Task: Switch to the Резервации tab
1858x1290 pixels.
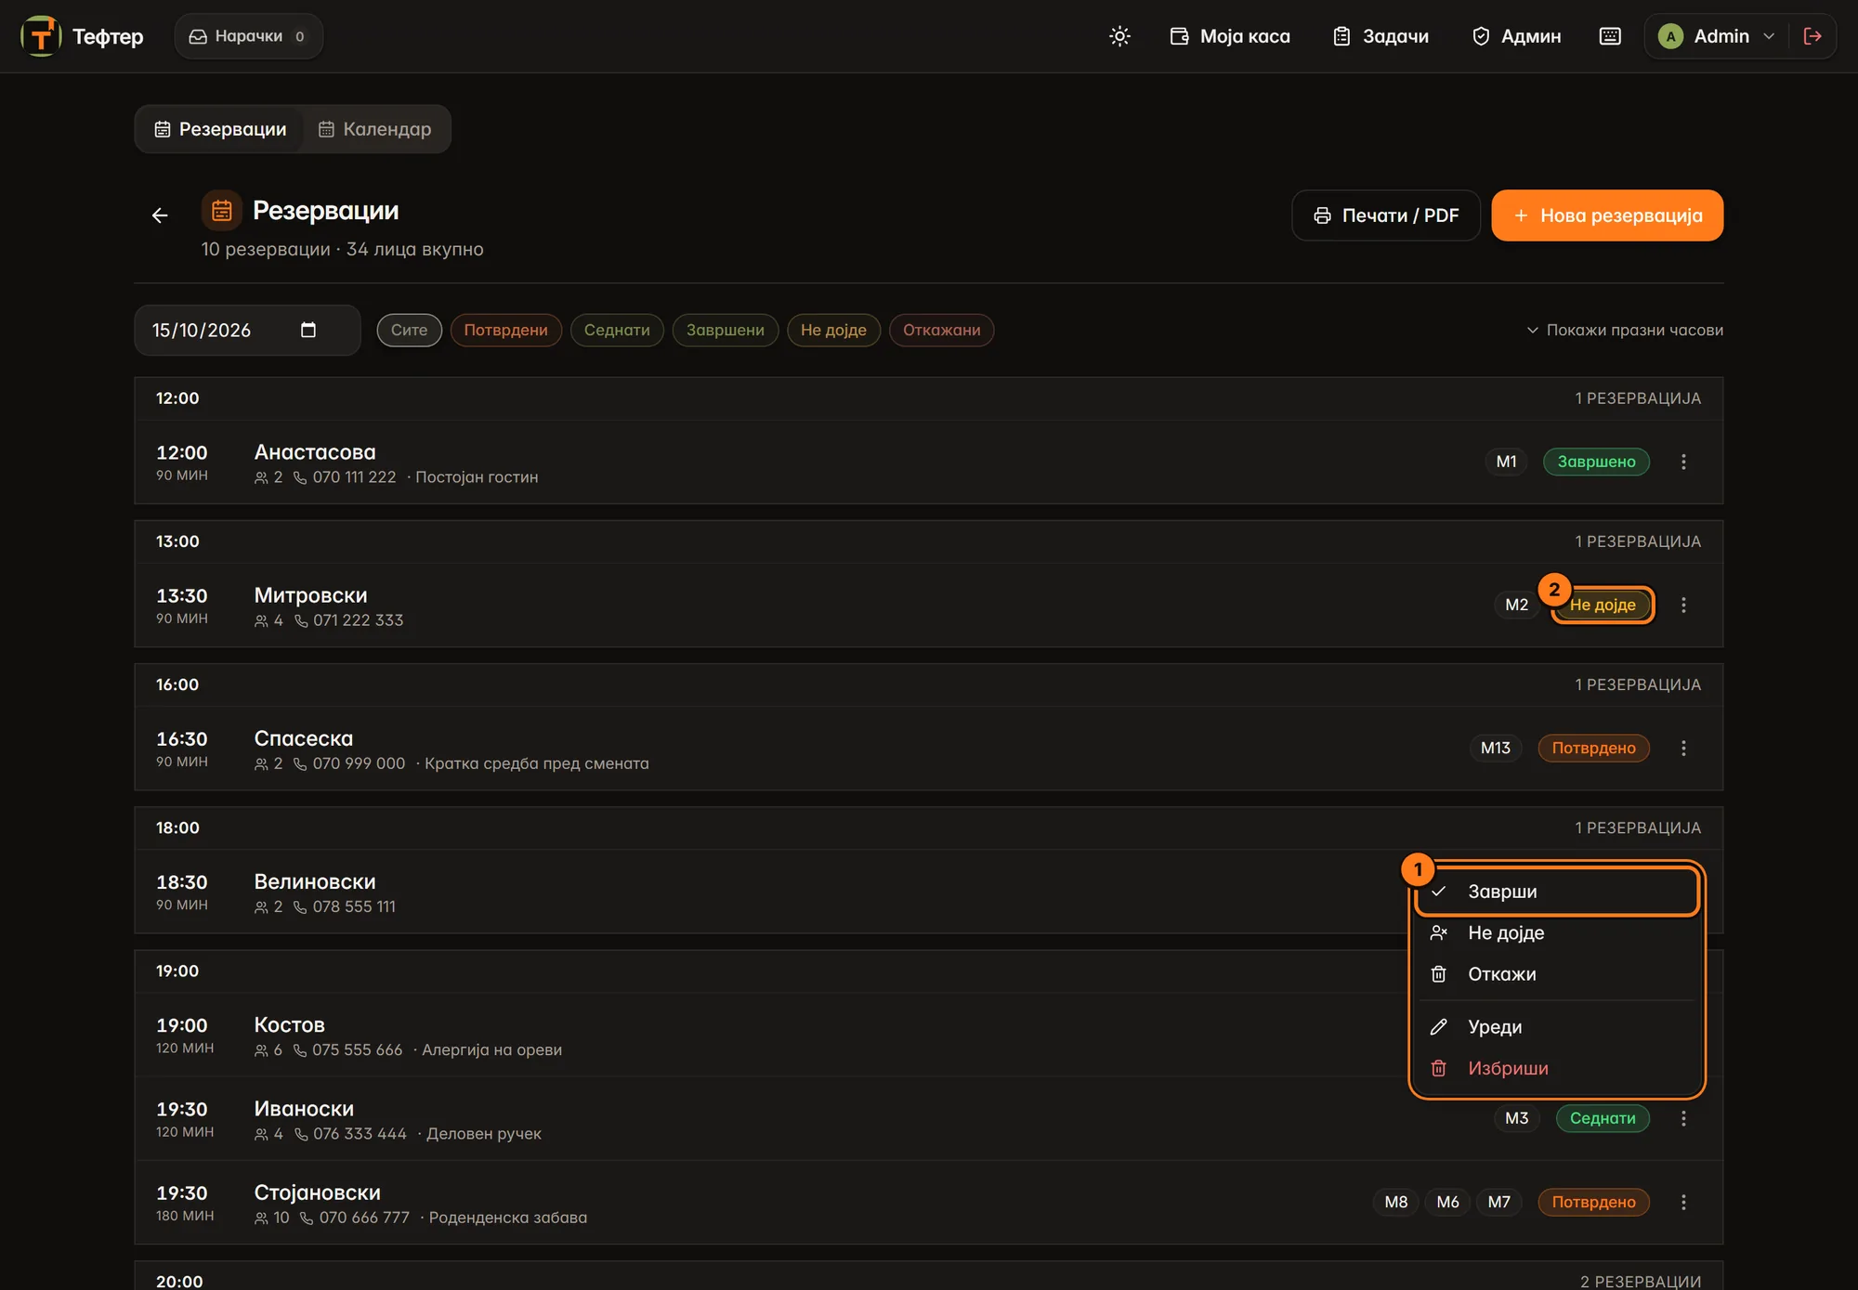Action: pos(220,129)
